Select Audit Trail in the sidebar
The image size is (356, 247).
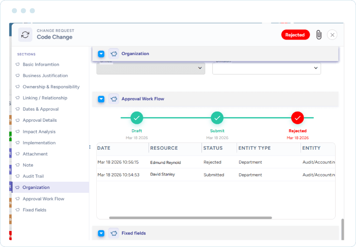(x=33, y=176)
